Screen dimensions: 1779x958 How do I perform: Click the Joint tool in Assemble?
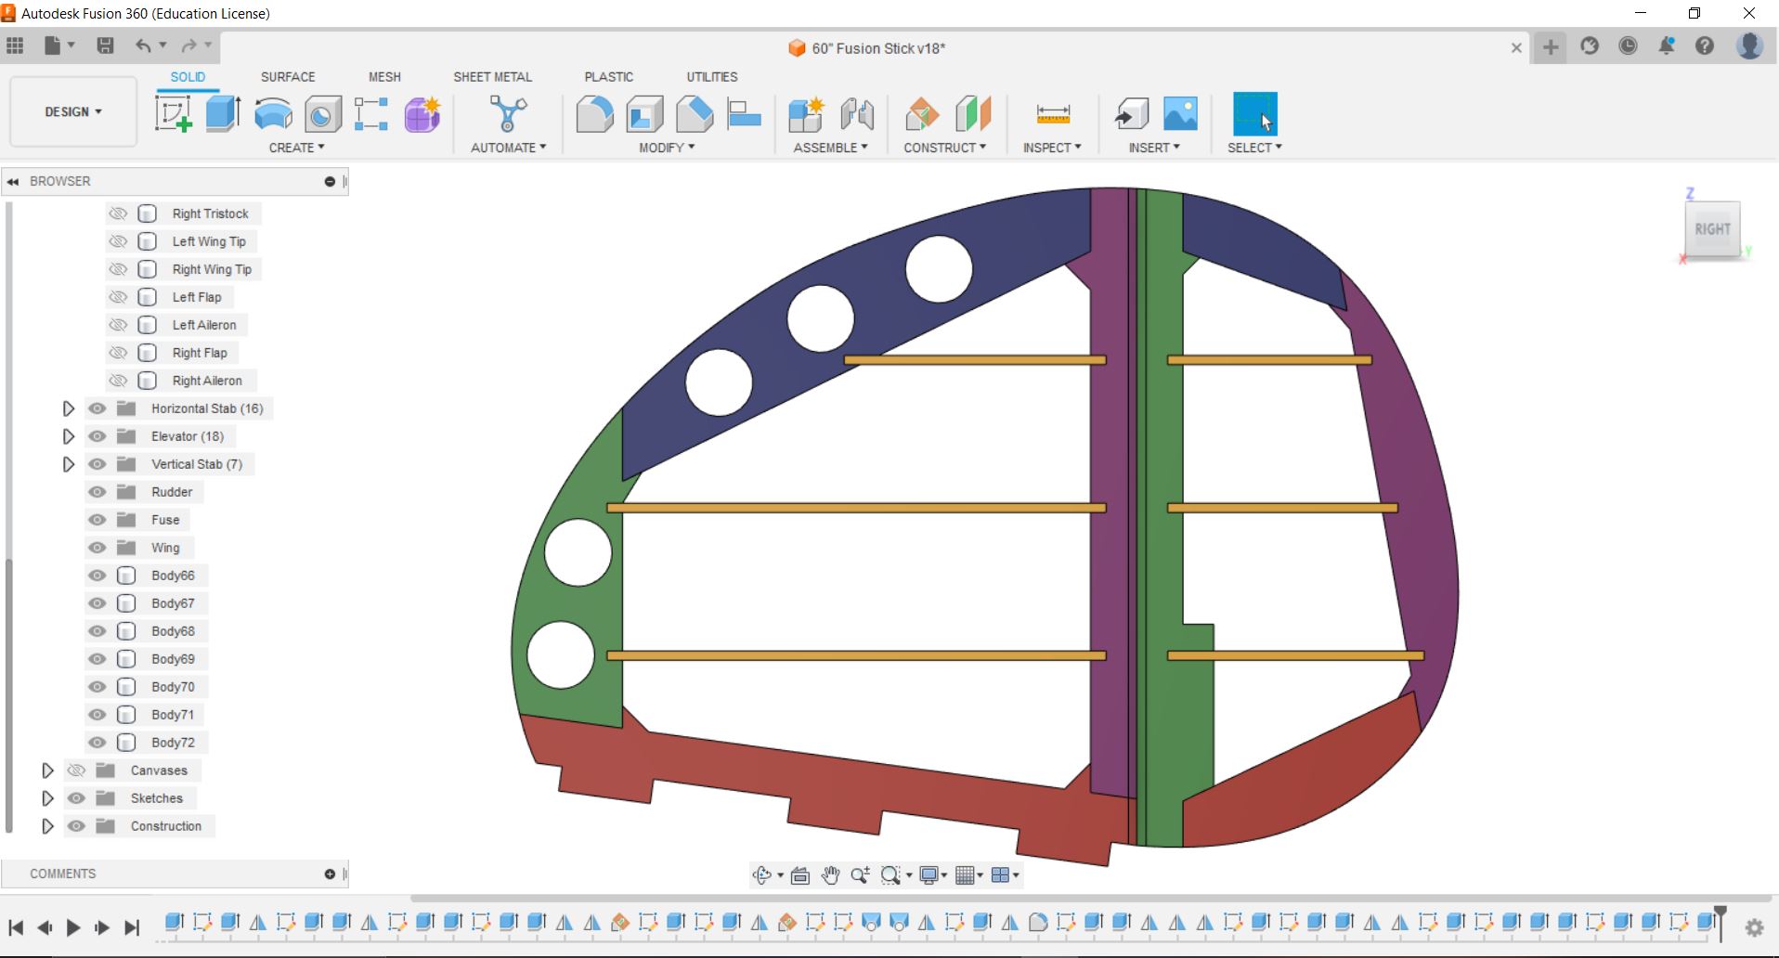(x=857, y=114)
